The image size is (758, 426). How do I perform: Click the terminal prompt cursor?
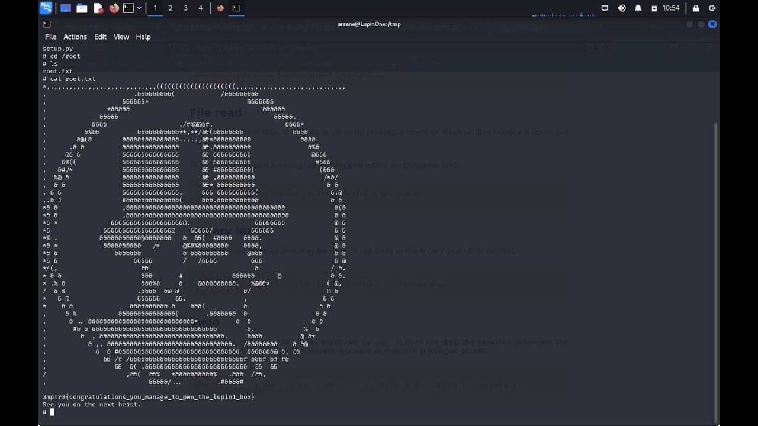(x=52, y=412)
